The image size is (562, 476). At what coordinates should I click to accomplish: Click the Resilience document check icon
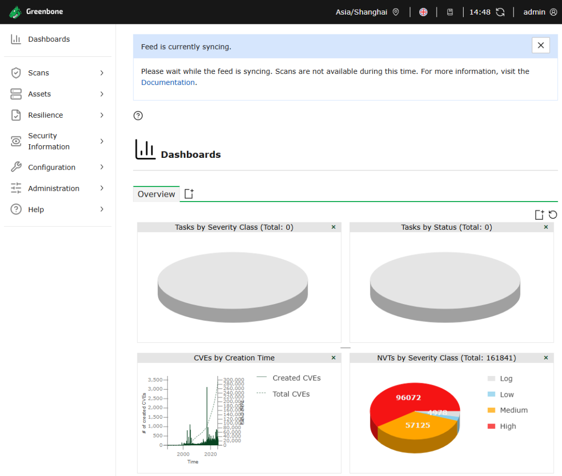(x=16, y=115)
